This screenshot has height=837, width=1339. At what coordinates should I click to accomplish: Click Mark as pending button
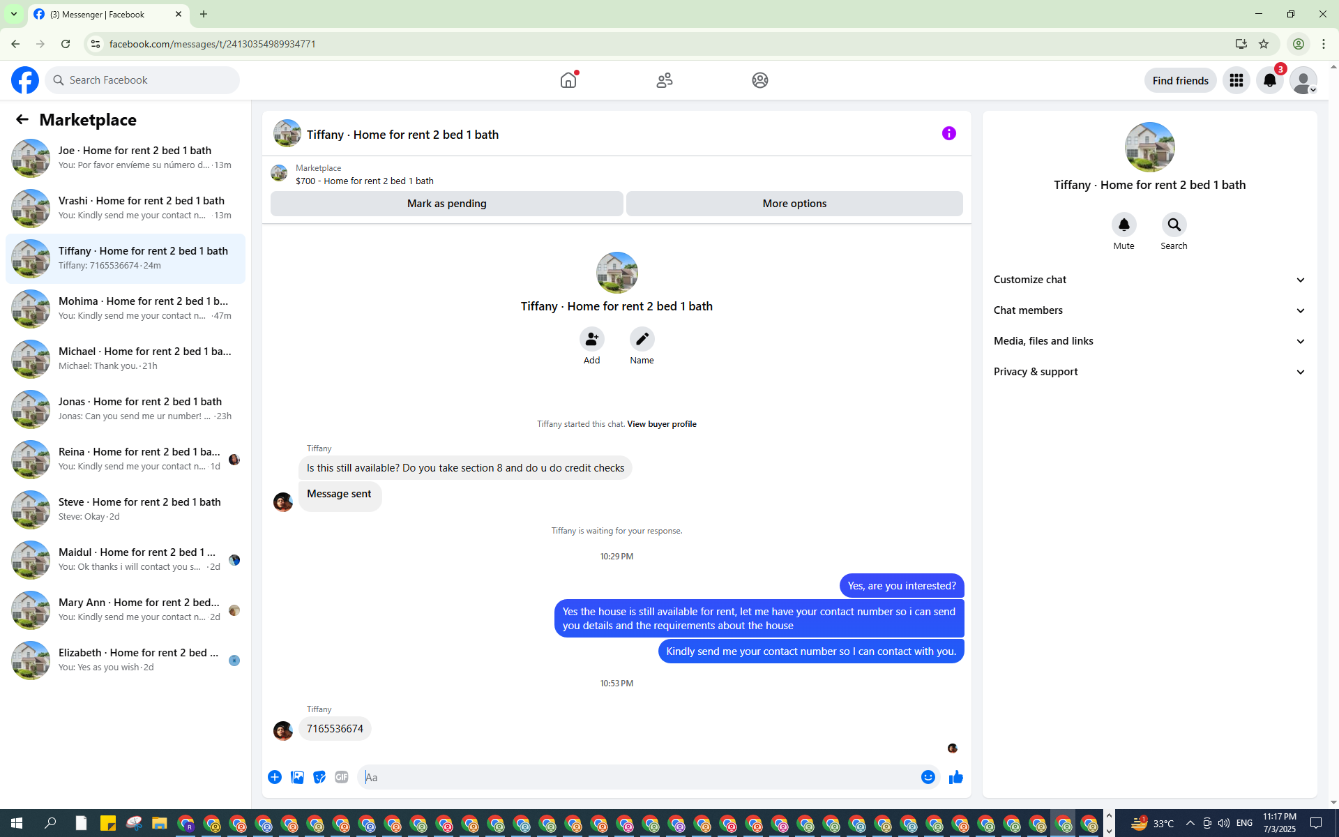click(446, 204)
